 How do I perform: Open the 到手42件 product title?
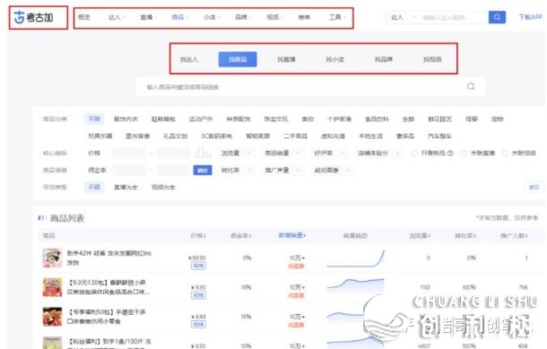pos(109,257)
